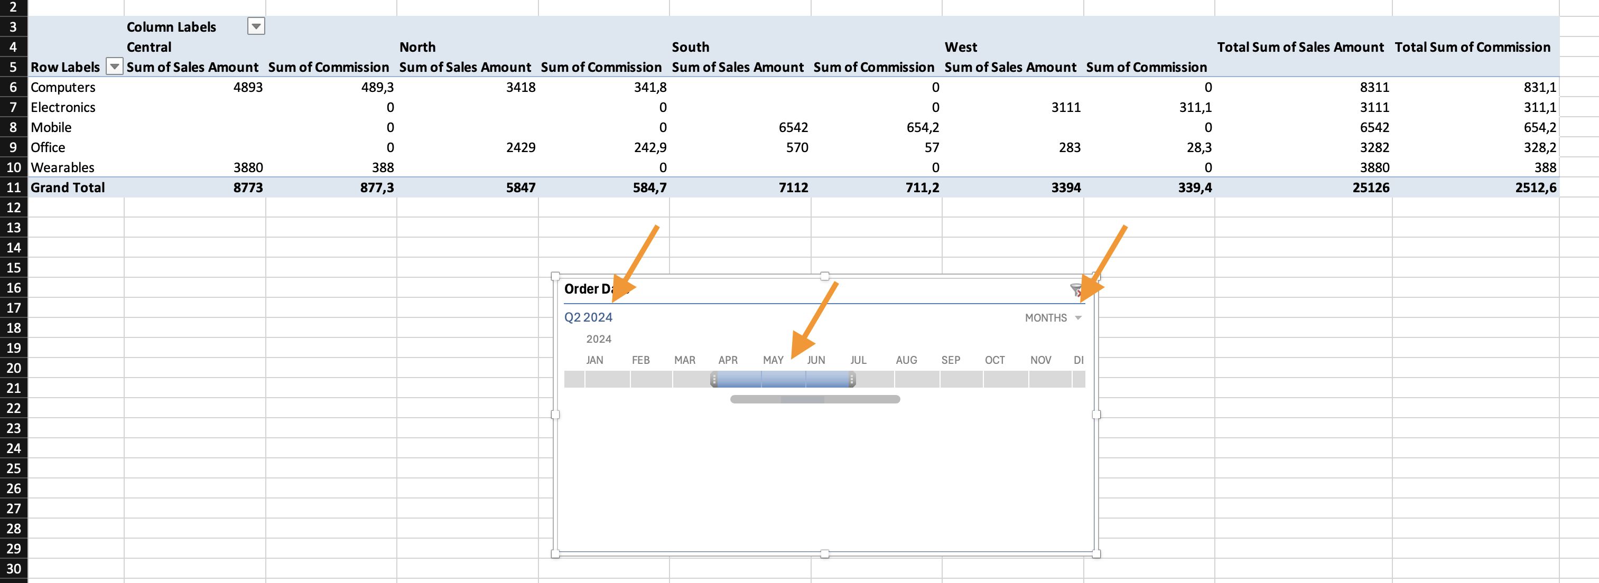Select the Wearables row label
This screenshot has width=1599, height=583.
coord(62,167)
